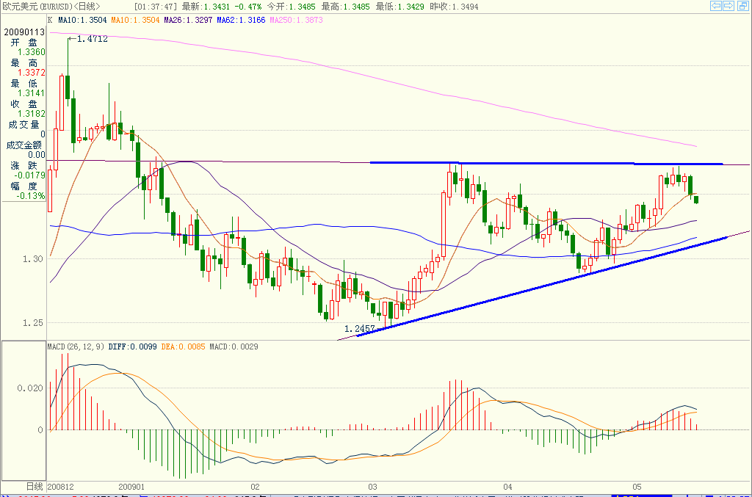The image size is (752, 497).
Task: Click the change value -0.0179
Action: click(x=29, y=175)
